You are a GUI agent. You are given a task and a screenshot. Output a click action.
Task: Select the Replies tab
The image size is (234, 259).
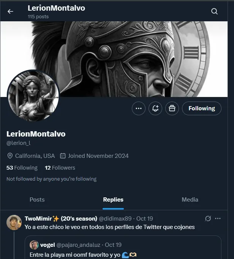click(113, 200)
